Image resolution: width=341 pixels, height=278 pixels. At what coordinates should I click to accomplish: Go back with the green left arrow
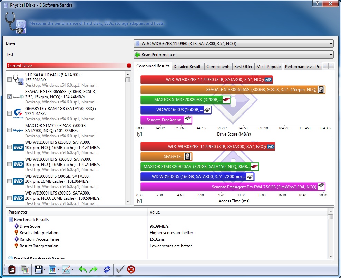click(82, 269)
